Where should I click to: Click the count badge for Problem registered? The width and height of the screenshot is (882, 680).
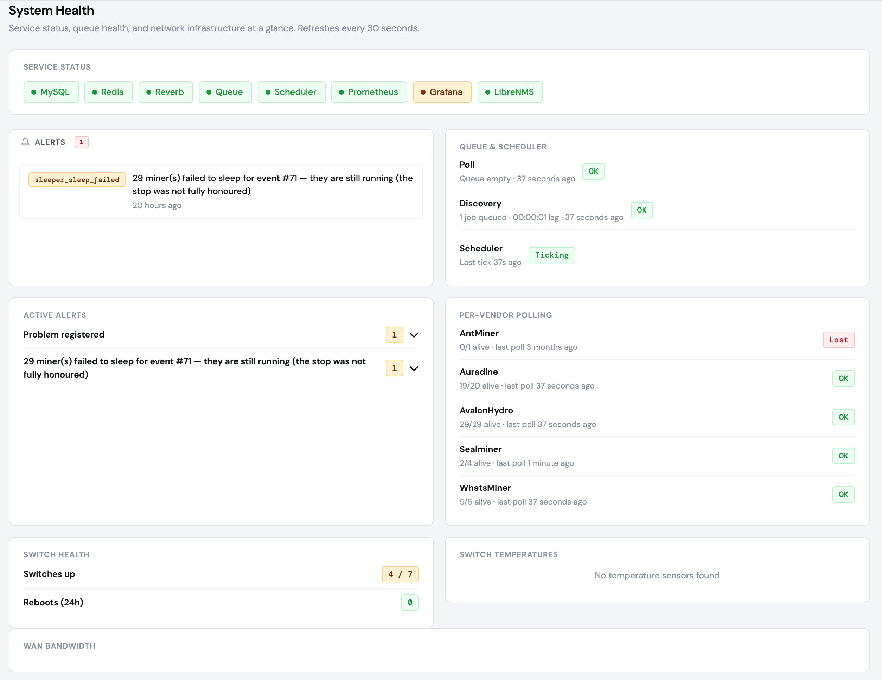[395, 335]
